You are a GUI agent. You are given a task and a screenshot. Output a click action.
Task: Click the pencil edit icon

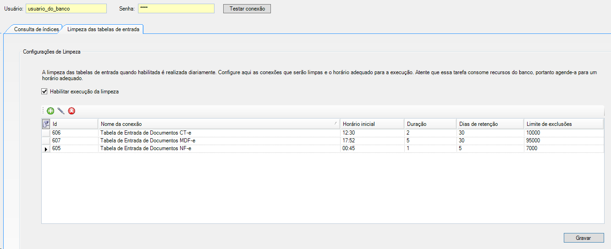[x=61, y=111]
